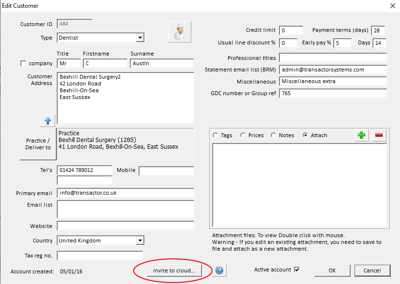The width and height of the screenshot is (400, 284).
Task: Click the blue up arrow button
Action: 48,120
